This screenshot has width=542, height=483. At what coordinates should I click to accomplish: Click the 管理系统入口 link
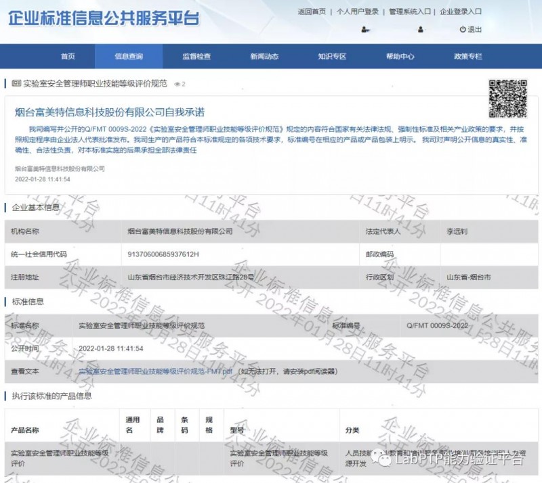click(410, 11)
